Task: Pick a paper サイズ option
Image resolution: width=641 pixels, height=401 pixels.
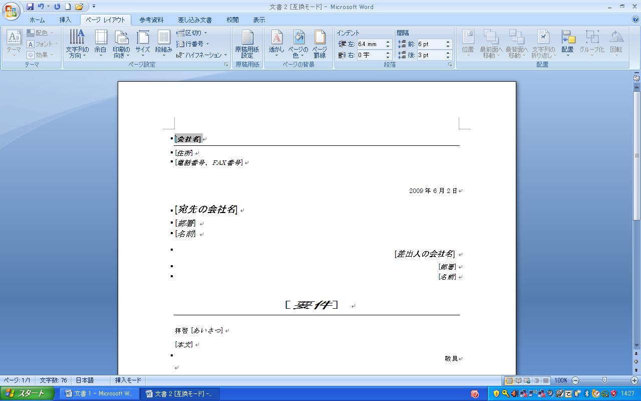Action: (143, 44)
